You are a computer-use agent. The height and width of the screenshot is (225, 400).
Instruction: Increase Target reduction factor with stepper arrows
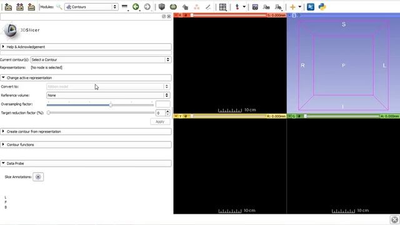pos(167,111)
